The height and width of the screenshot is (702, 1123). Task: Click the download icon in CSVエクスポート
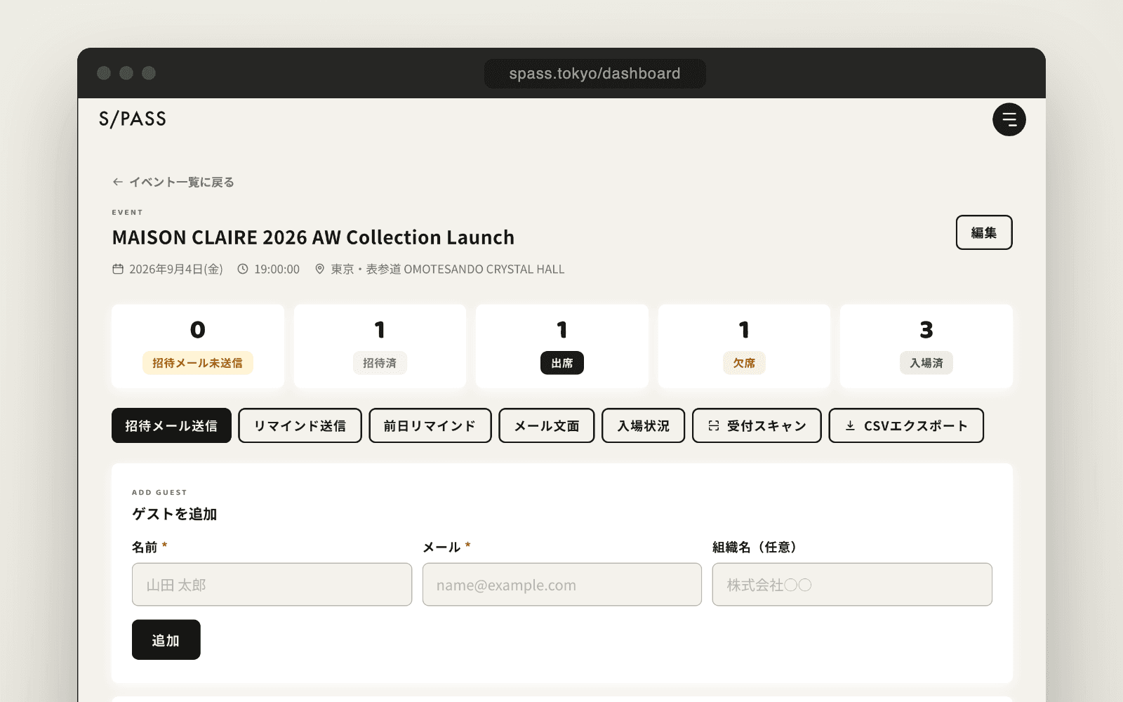(850, 425)
